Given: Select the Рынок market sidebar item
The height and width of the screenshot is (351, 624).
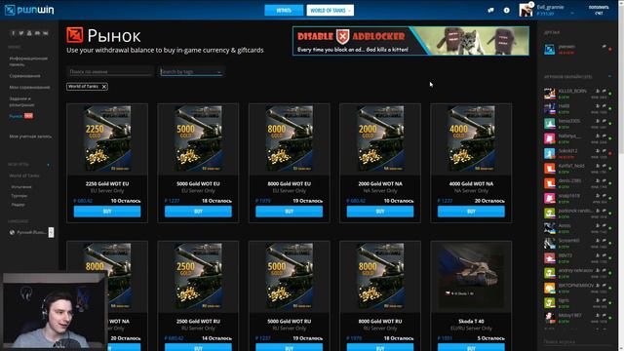Looking at the screenshot, I should tap(16, 116).
